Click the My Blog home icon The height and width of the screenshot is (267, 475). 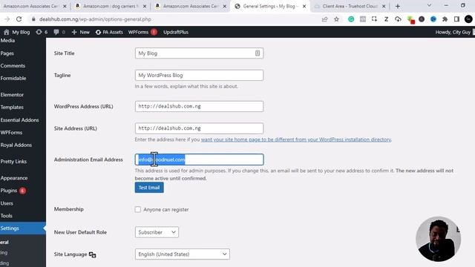[7, 32]
